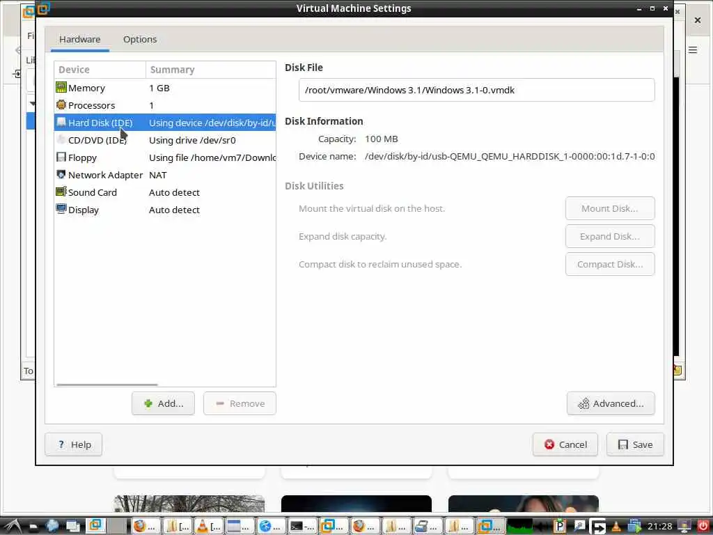This screenshot has width=713, height=535.
Task: Click the device name path value
Action: coord(510,157)
